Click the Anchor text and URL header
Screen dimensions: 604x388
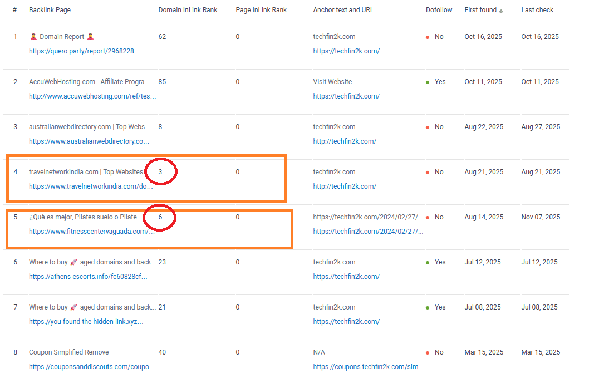343,10
